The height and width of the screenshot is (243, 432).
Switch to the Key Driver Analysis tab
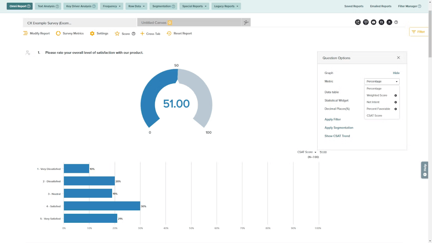(x=80, y=6)
